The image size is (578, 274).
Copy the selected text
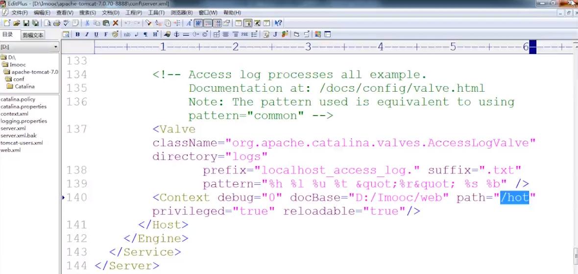[96, 23]
